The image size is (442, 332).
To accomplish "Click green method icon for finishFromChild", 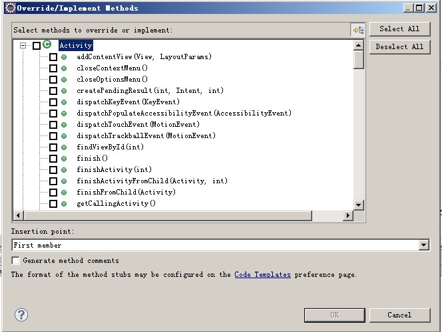I will pyautogui.click(x=64, y=193).
